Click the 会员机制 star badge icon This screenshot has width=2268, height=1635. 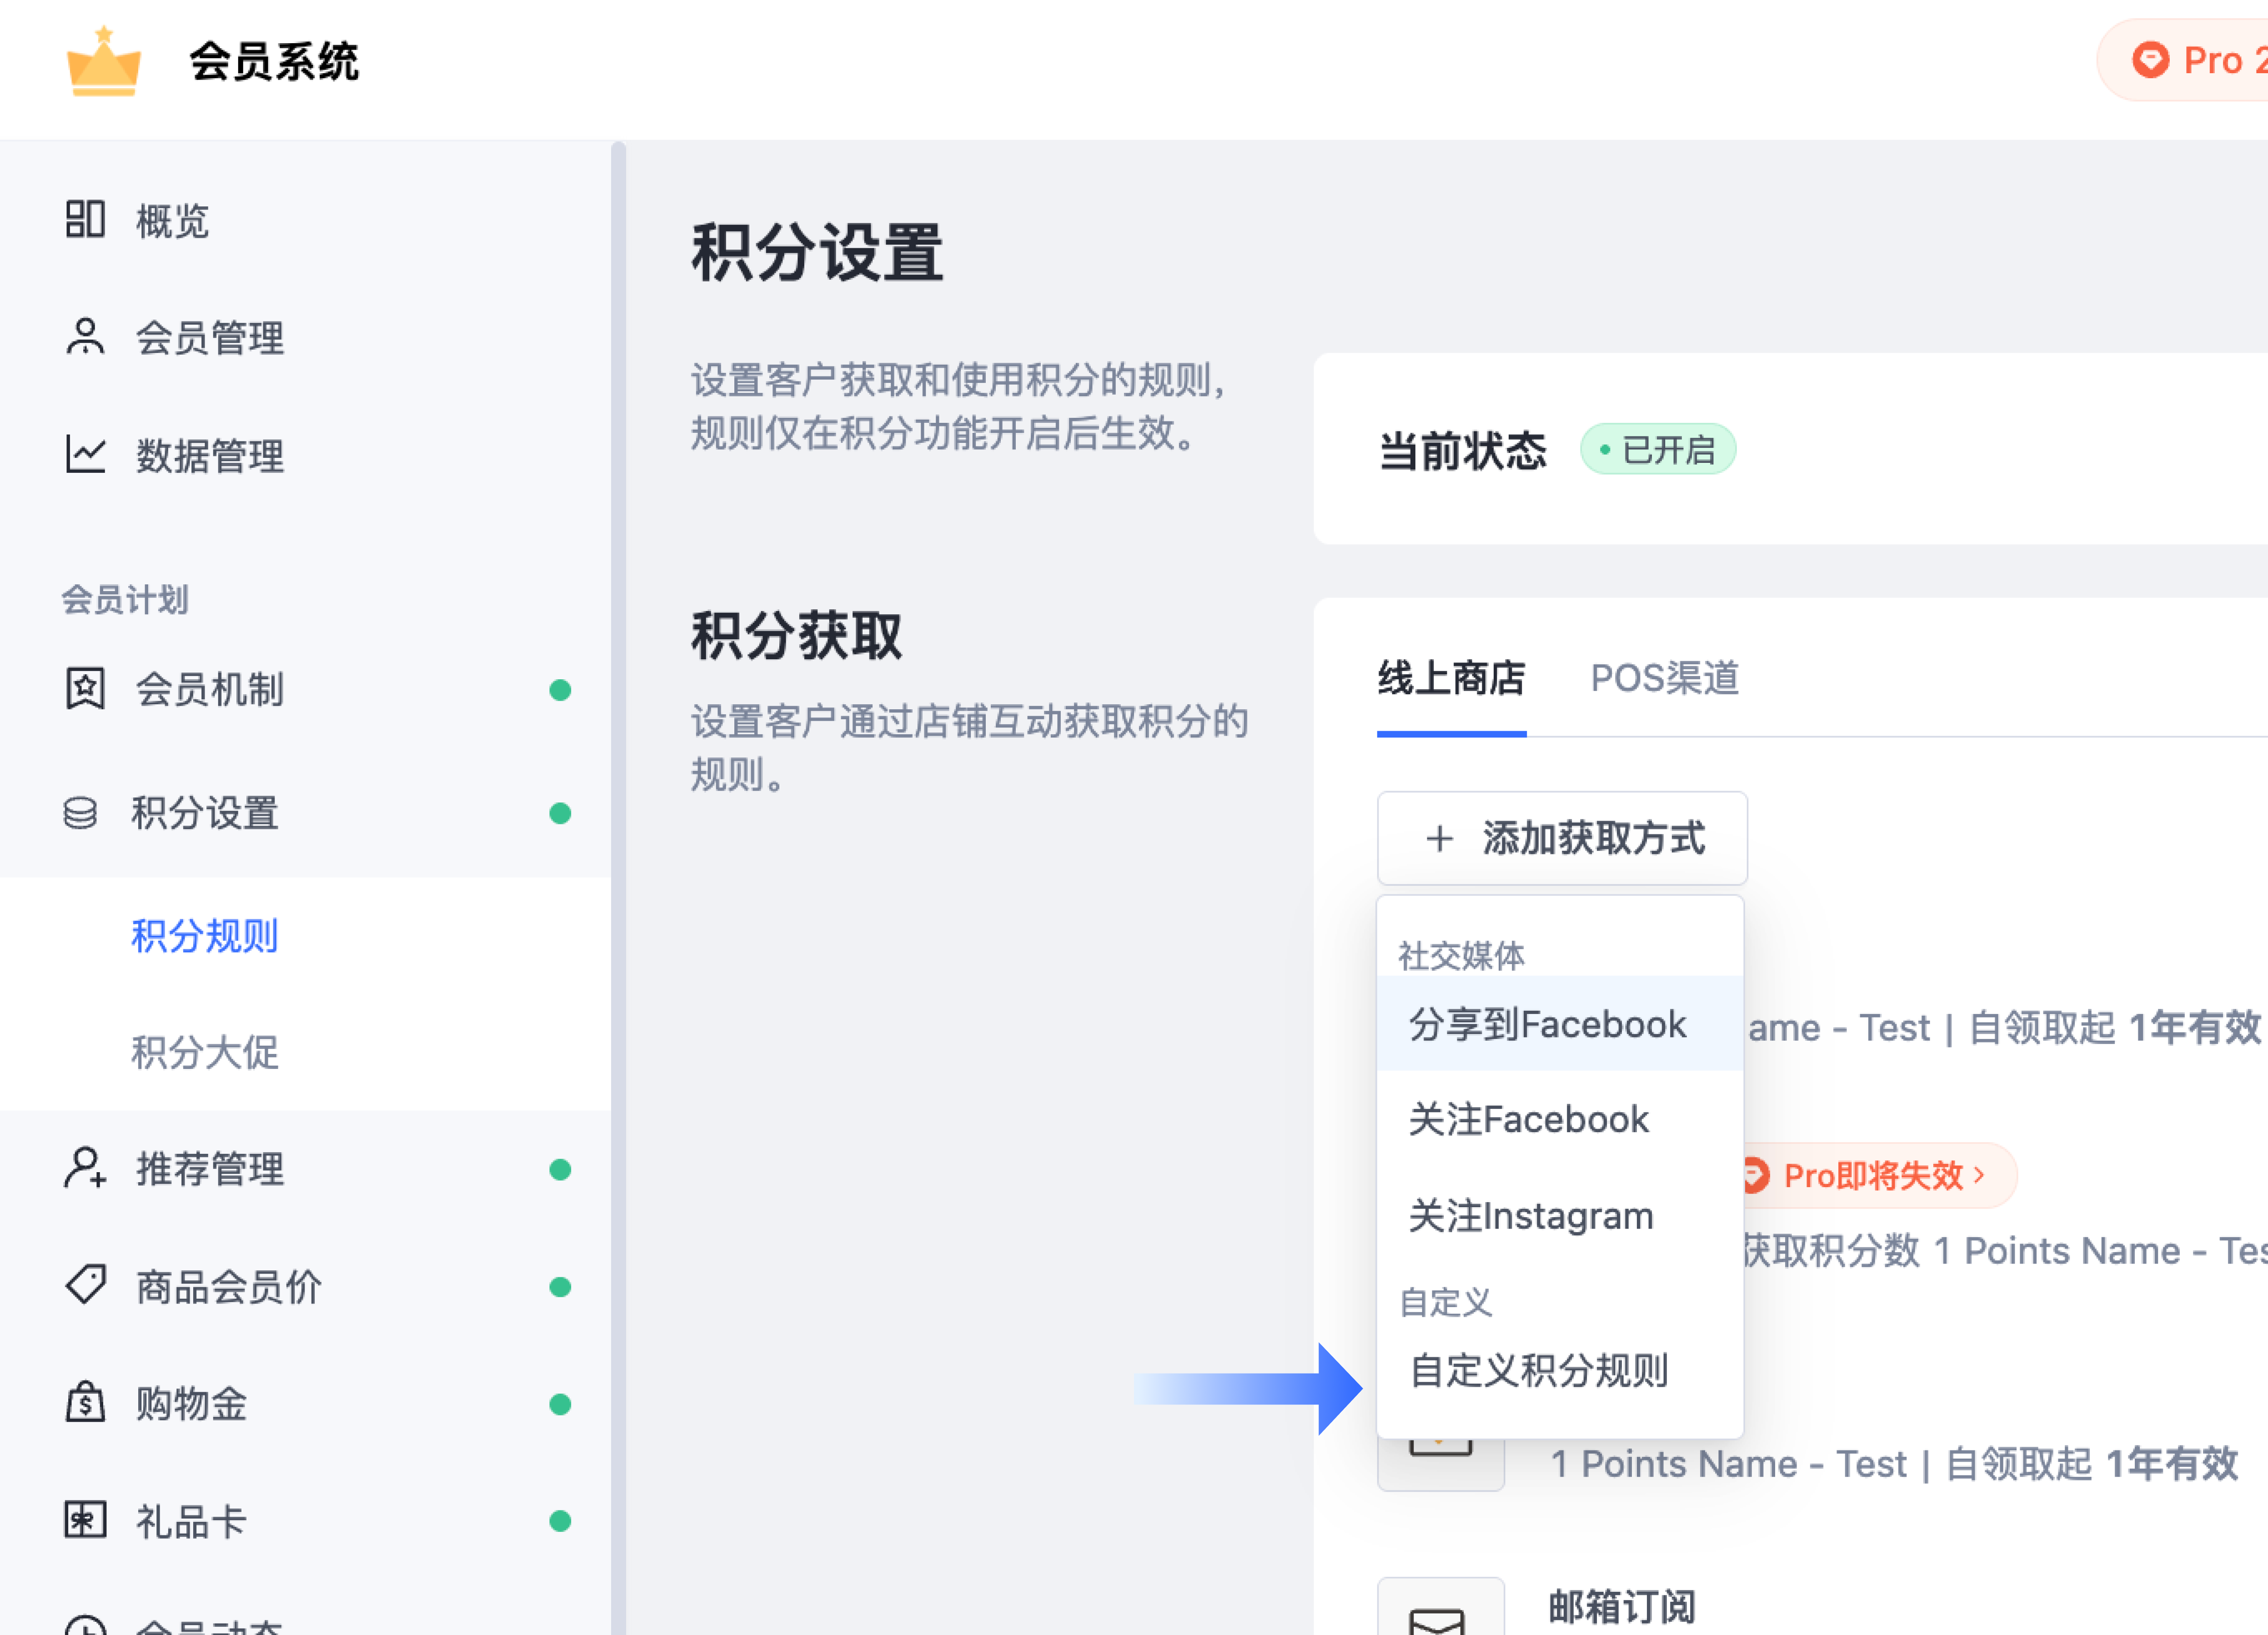(85, 689)
